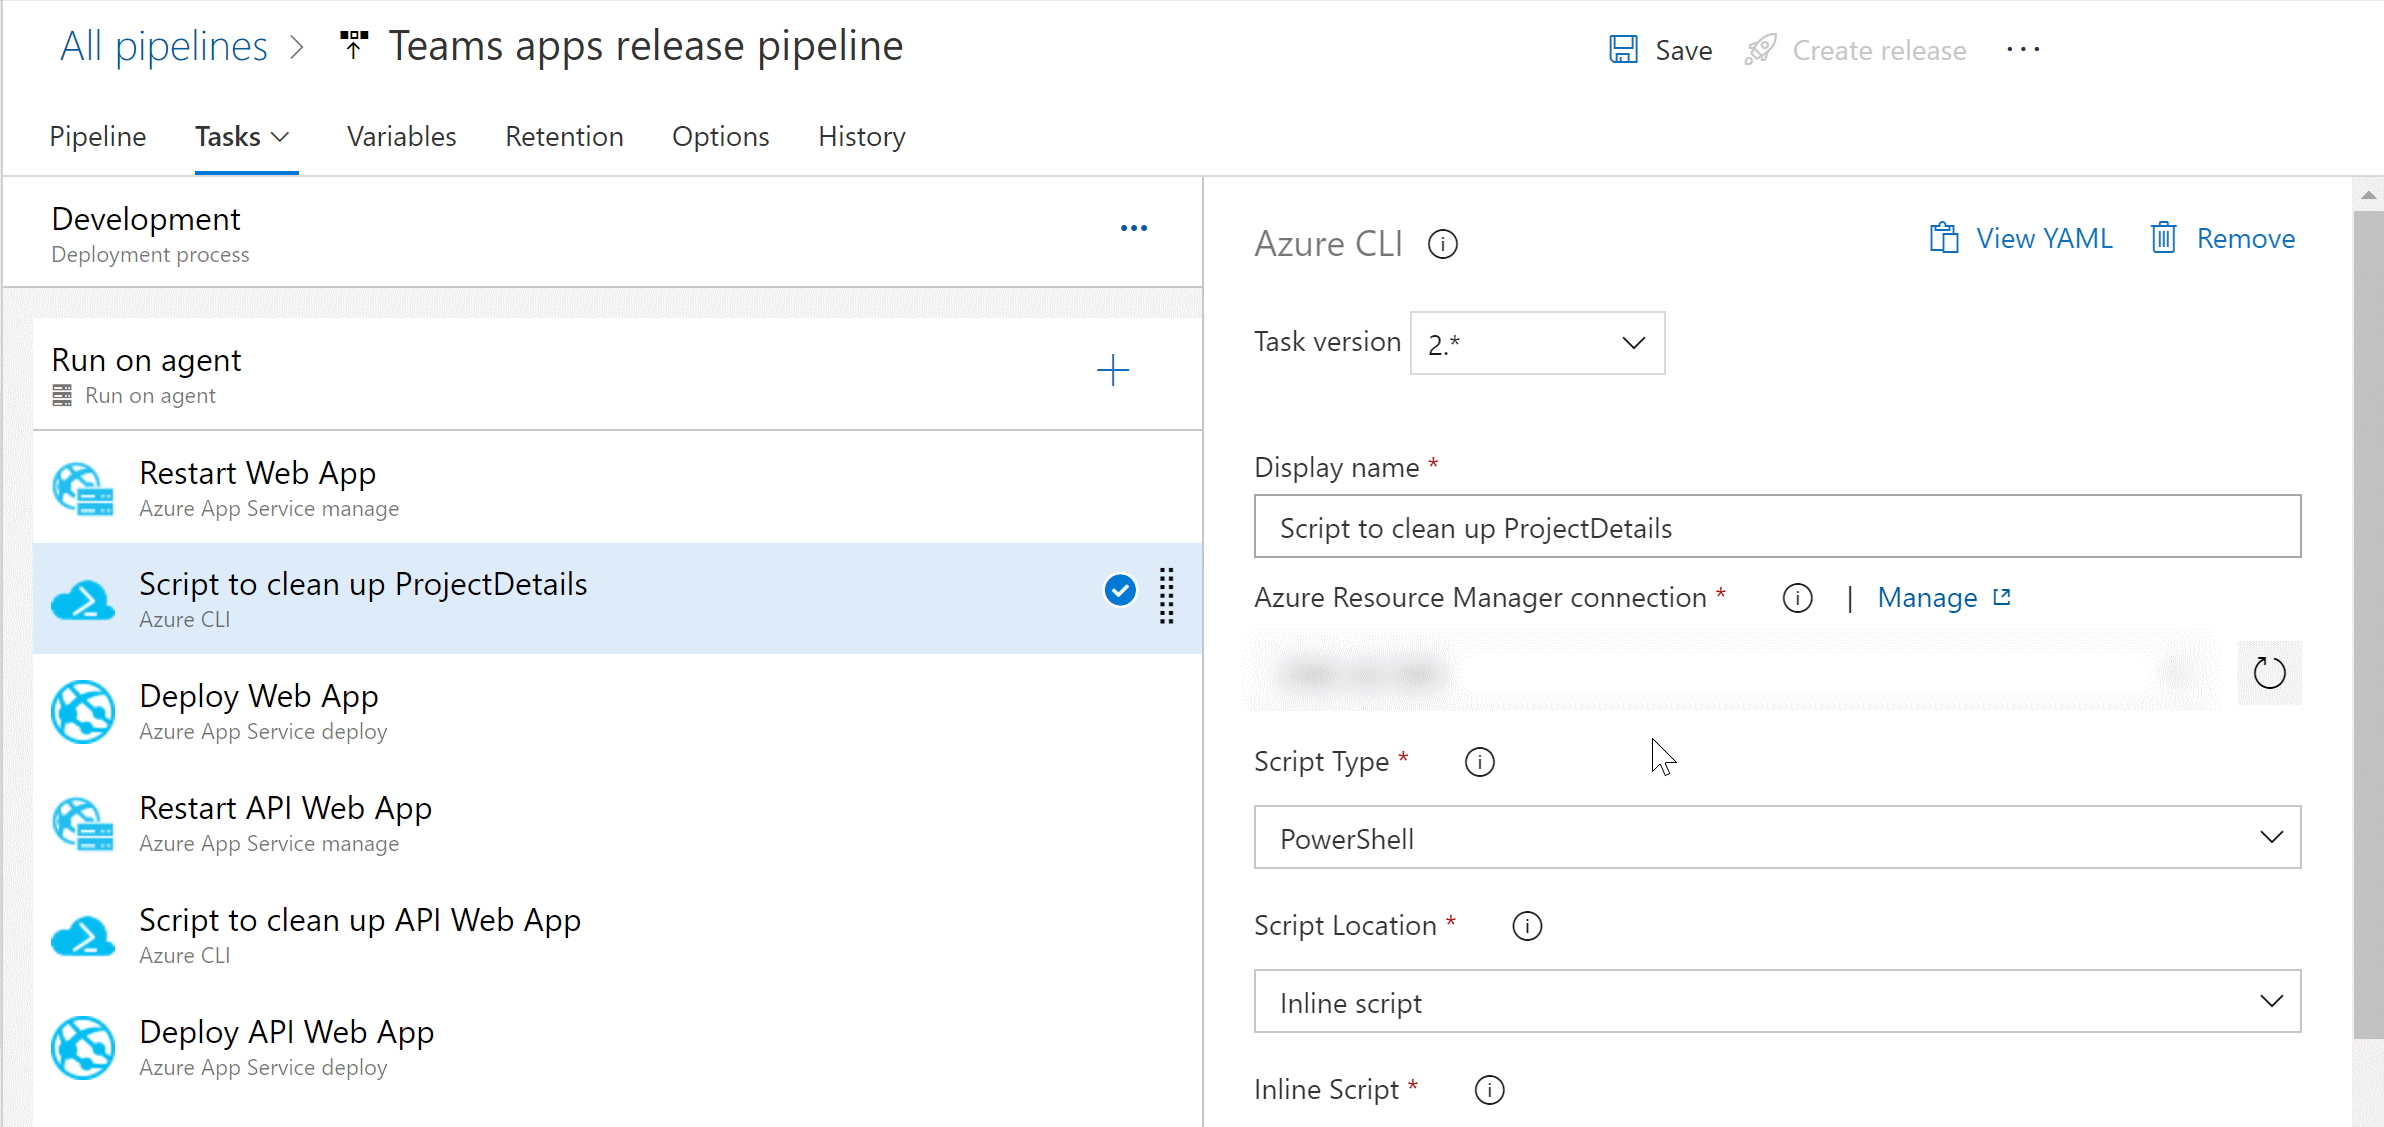Click the Development stage heading
This screenshot has height=1127, width=2384.
(x=146, y=219)
